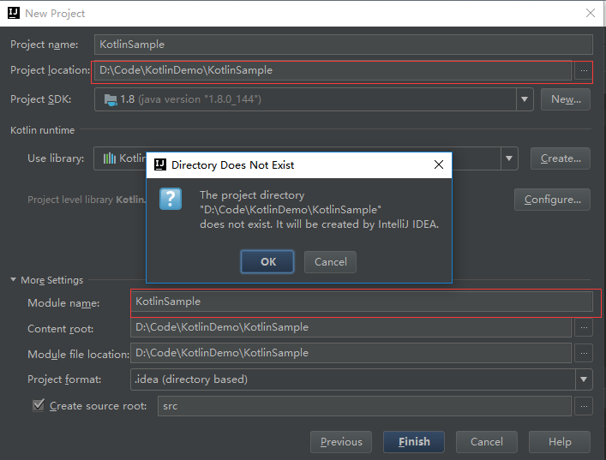Screen dimensions: 606x460
Task: Click the Kotlin runtime section label
Action: tap(43, 130)
